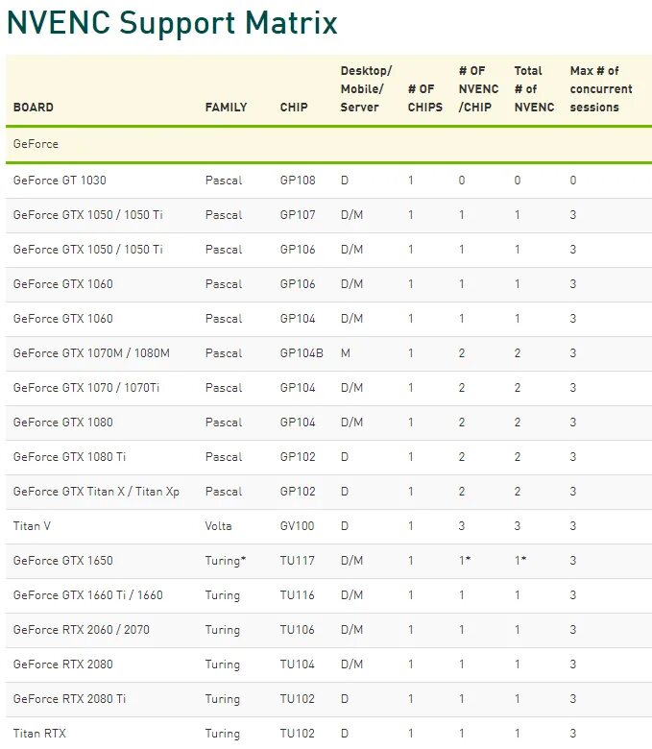Click the NVENC Support Matrix heading
Image resolution: width=652 pixels, height=749 pixels.
[x=173, y=23]
